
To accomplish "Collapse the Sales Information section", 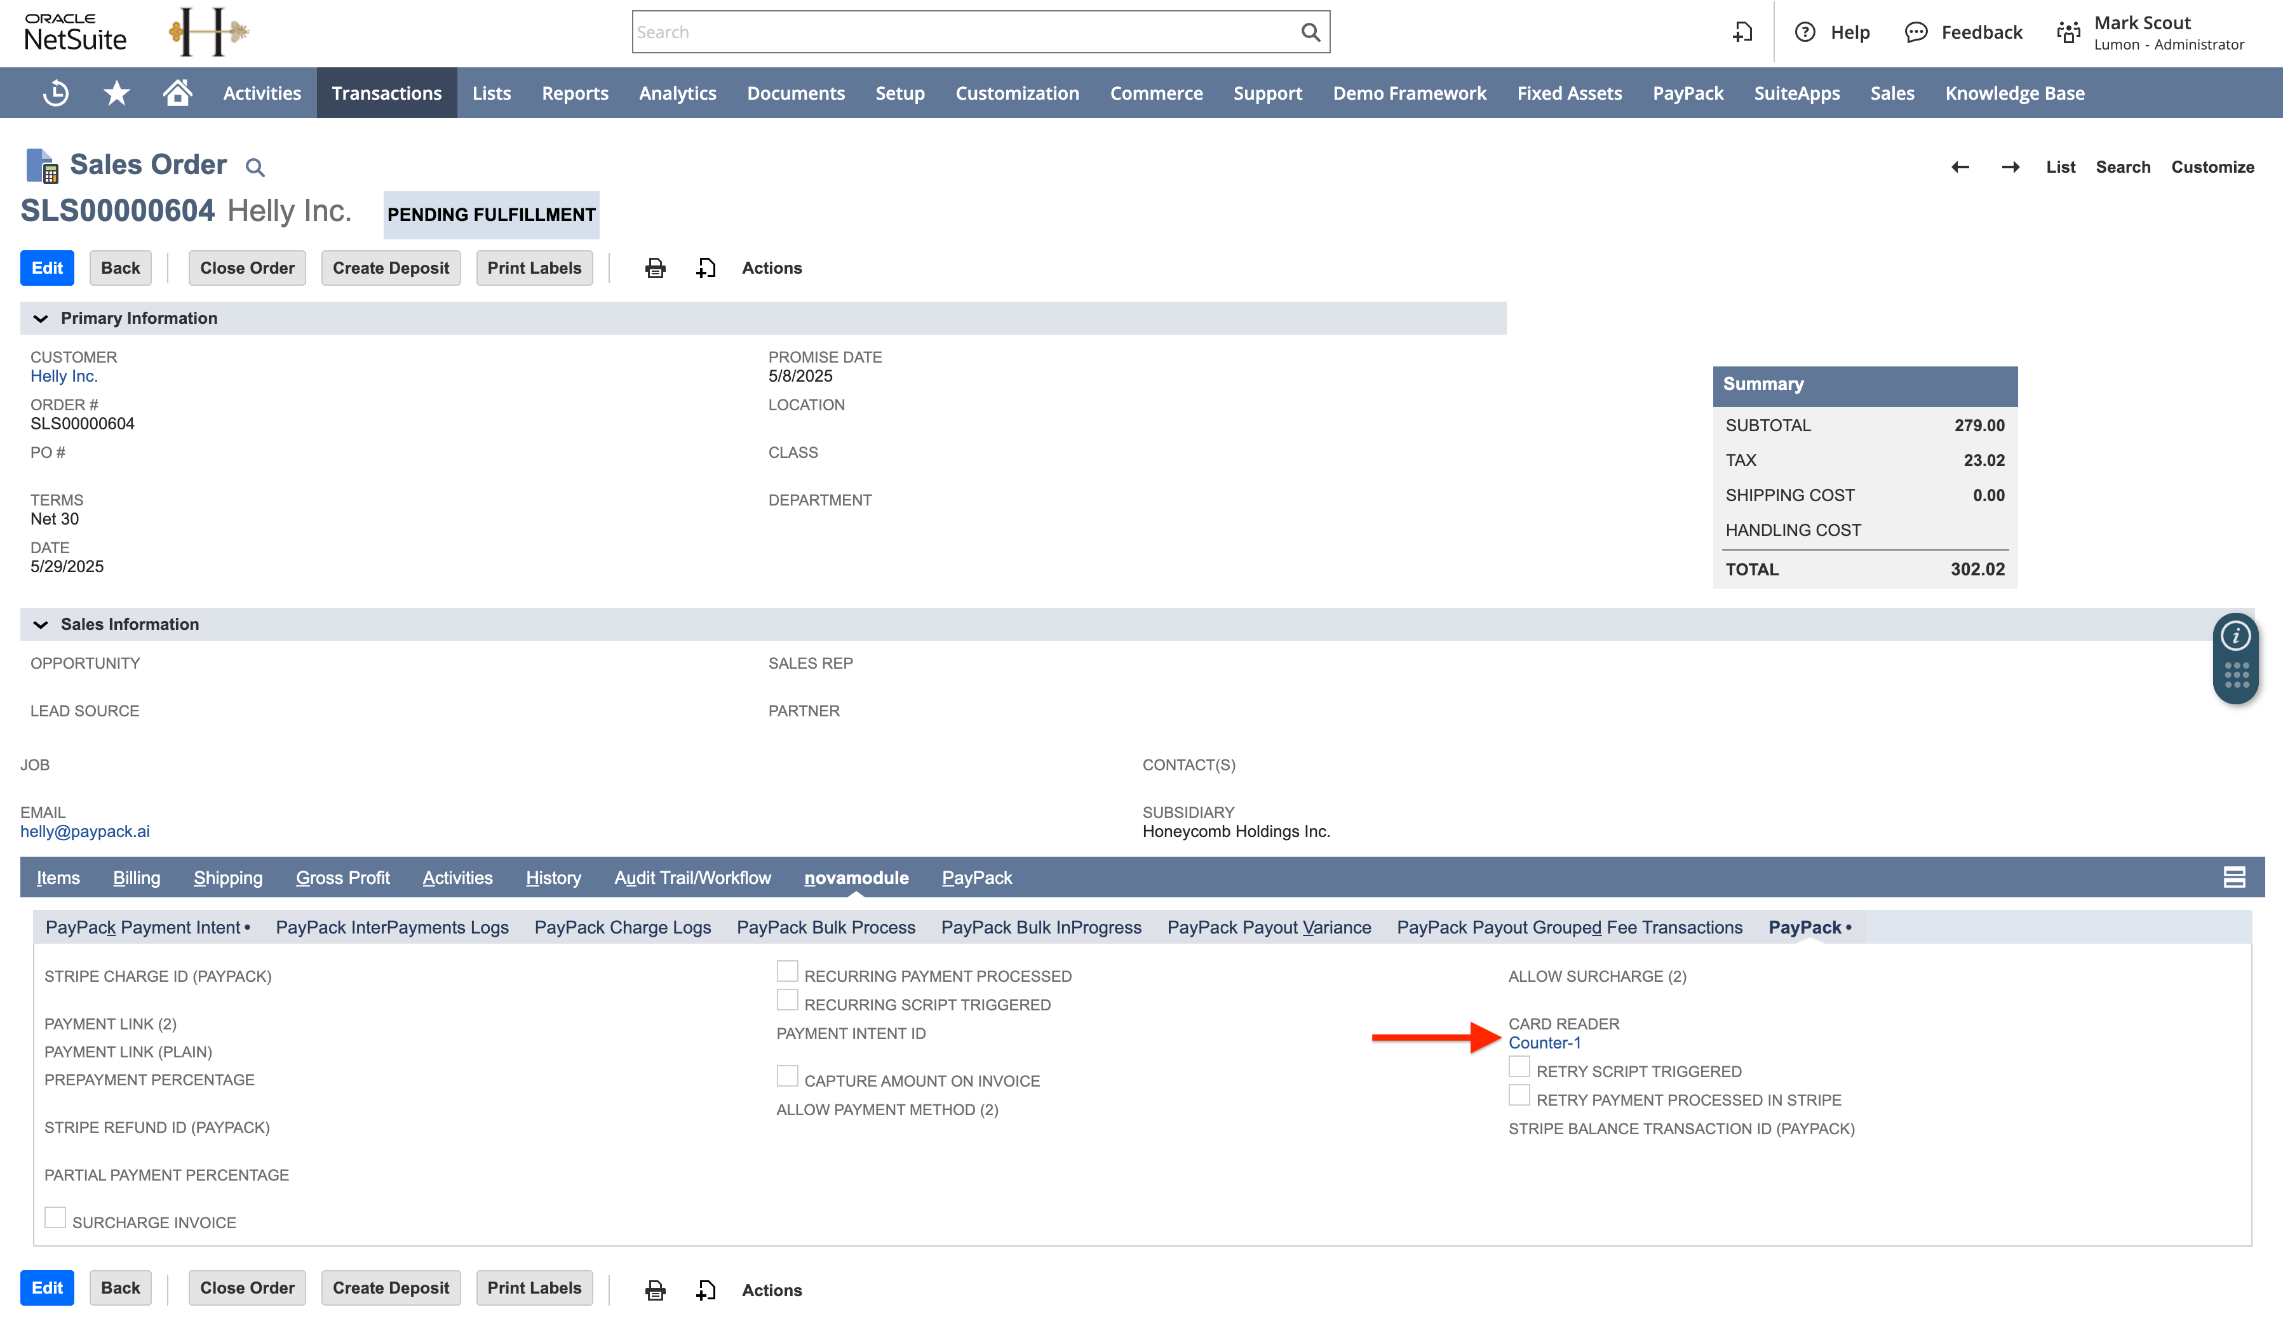I will [x=41, y=625].
